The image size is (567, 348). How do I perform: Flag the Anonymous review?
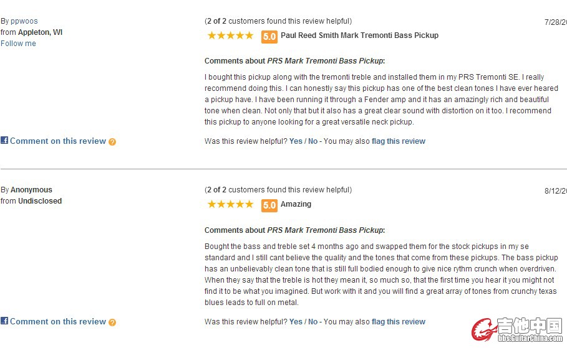399,322
